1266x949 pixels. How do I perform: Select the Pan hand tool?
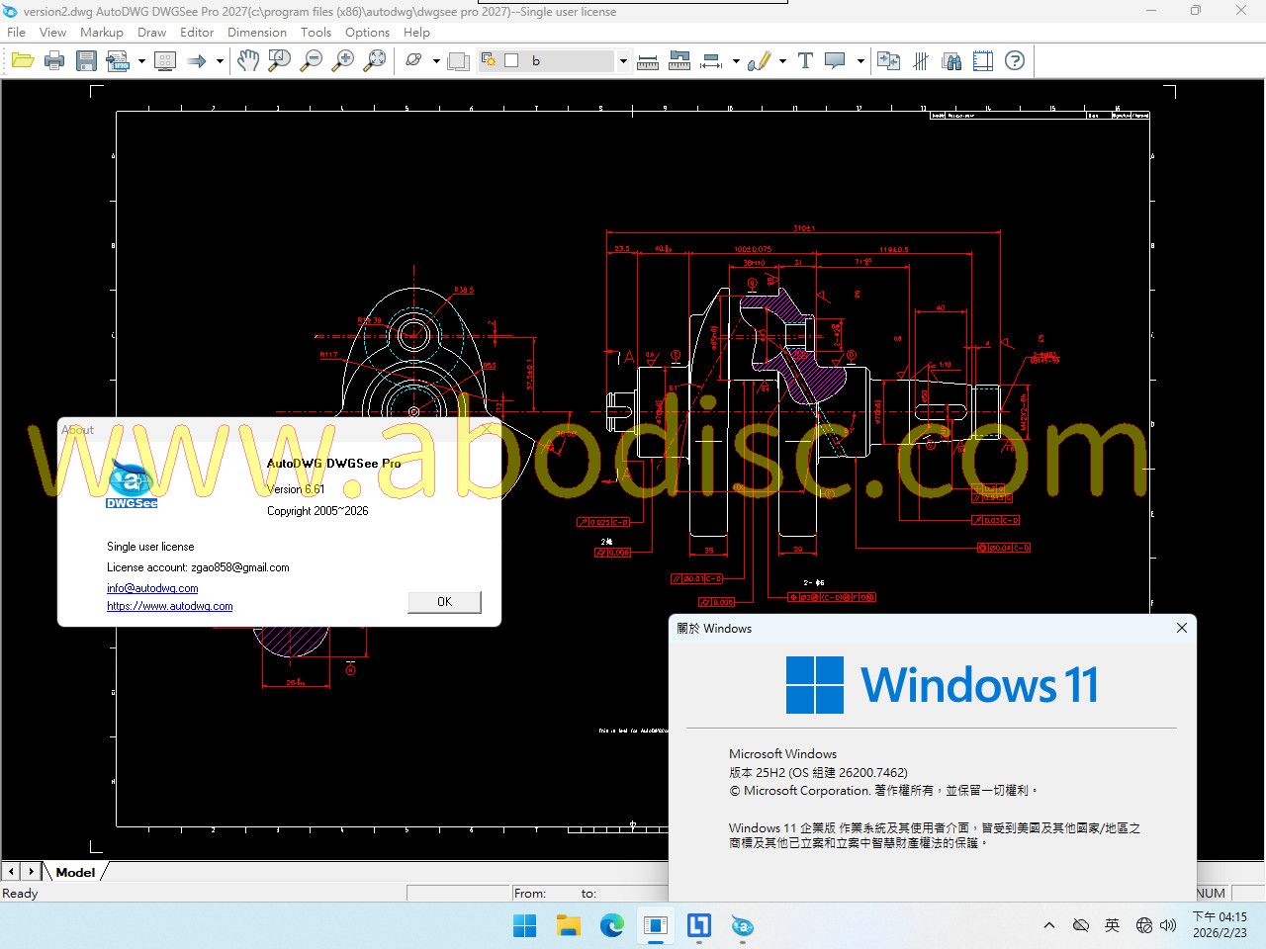coord(247,61)
